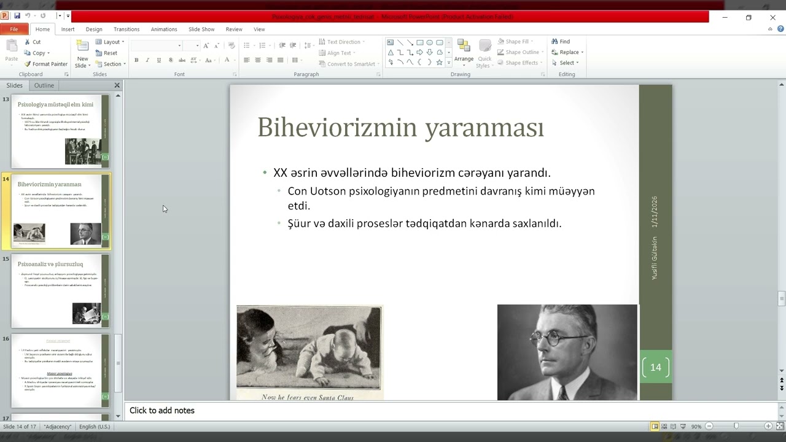Viewport: 786px width, 442px height.
Task: Select the rectangle shape in the shapes gallery
Action: (420, 42)
